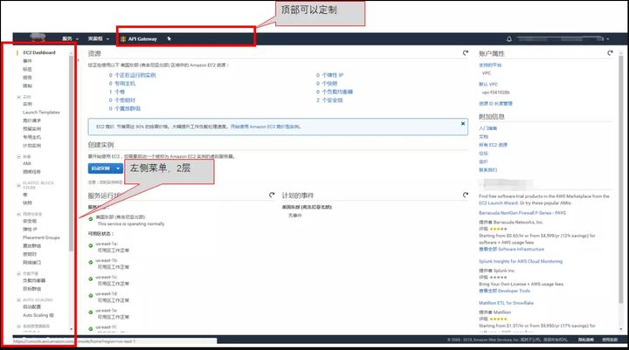This screenshot has height=350, width=629.
Task: Open the API Gateway shortcut in the top bar
Action: click(139, 39)
